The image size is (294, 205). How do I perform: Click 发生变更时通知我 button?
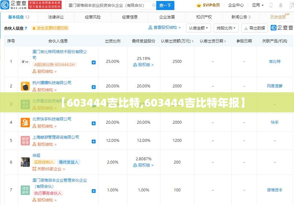pos(50,28)
